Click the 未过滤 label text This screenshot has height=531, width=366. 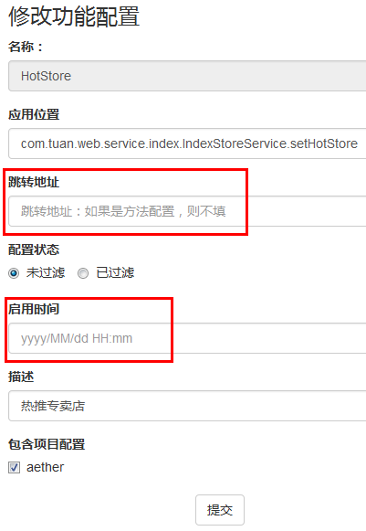point(46,272)
